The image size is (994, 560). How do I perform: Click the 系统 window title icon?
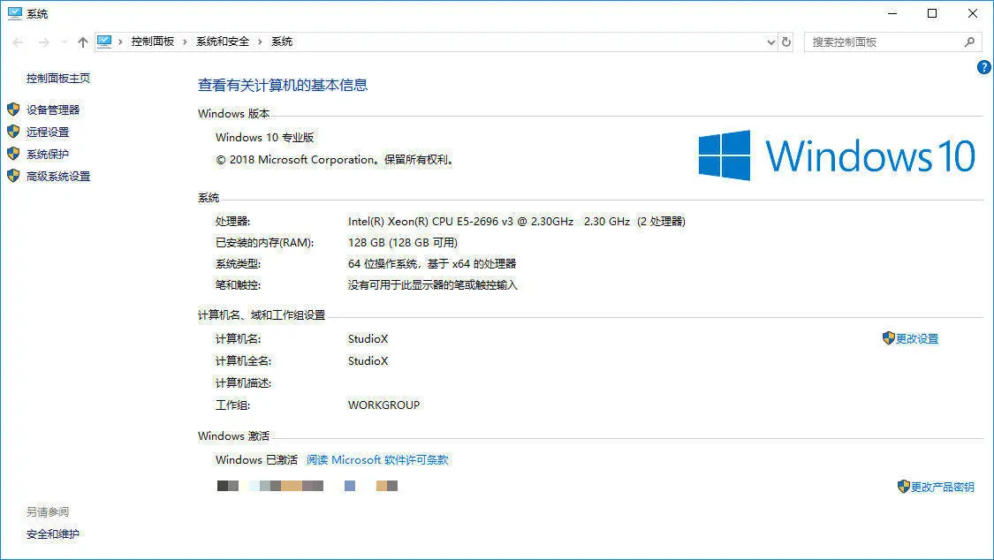pos(15,13)
